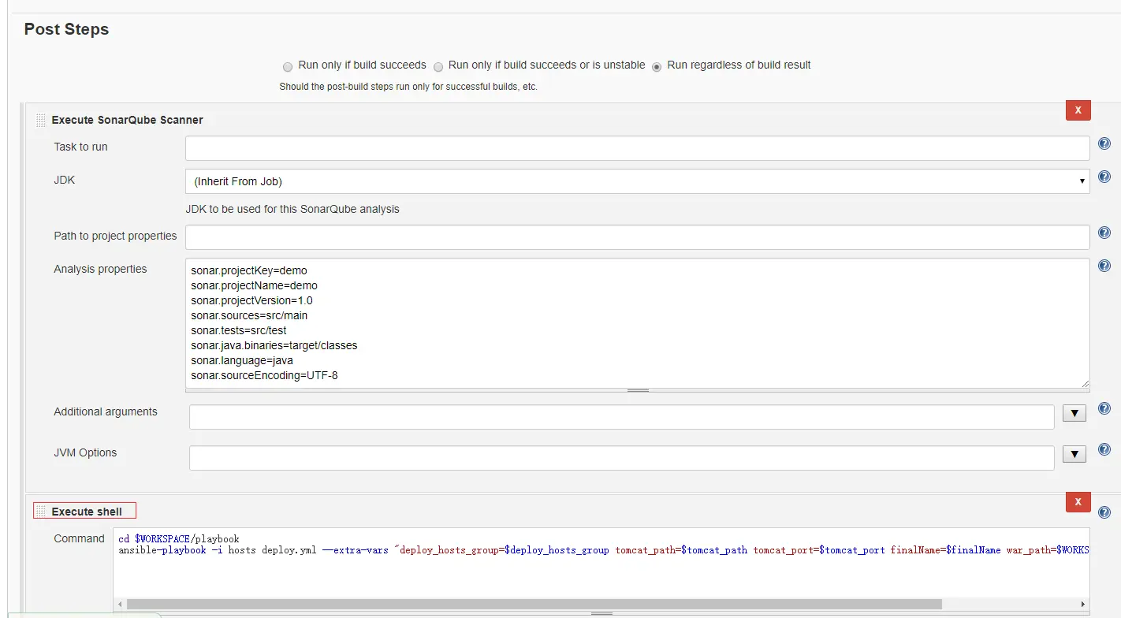The height and width of the screenshot is (618, 1121).
Task: Open the JDK Inherit From Job dropdown
Action: coord(637,181)
